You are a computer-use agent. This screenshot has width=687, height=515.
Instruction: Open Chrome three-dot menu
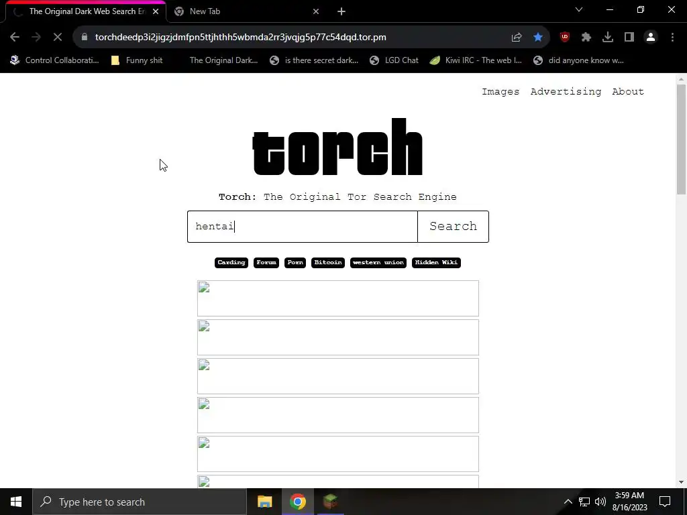point(672,38)
